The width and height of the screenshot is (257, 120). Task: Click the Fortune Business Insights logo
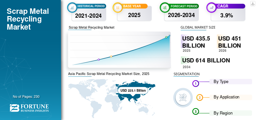coord(29,108)
